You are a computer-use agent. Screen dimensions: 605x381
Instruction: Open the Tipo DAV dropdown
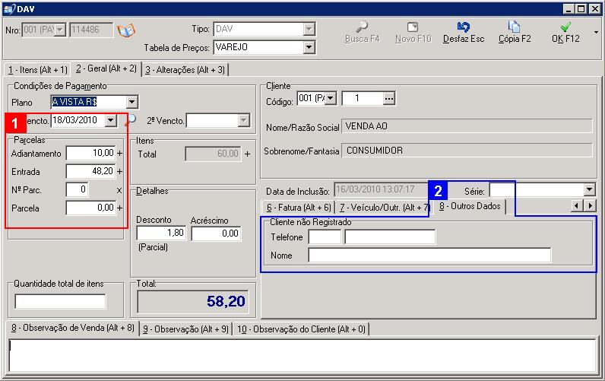(x=309, y=29)
